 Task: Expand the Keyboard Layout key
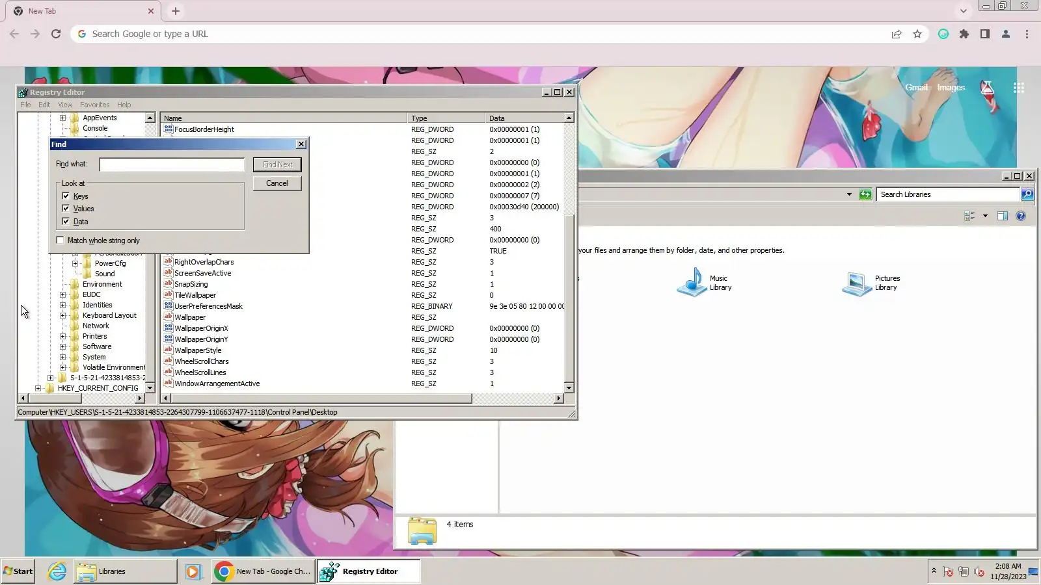coord(62,315)
